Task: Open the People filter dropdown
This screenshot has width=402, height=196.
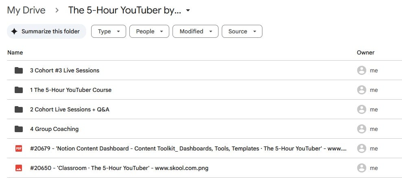Action: pyautogui.click(x=149, y=31)
